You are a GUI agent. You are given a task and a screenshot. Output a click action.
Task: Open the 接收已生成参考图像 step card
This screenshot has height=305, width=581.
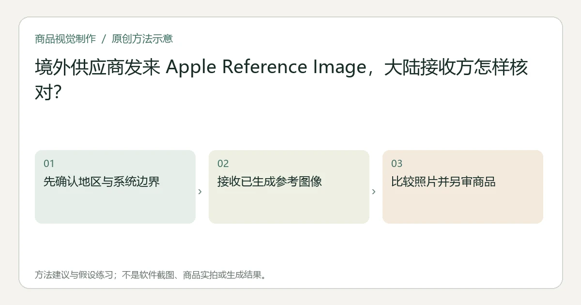[289, 187]
